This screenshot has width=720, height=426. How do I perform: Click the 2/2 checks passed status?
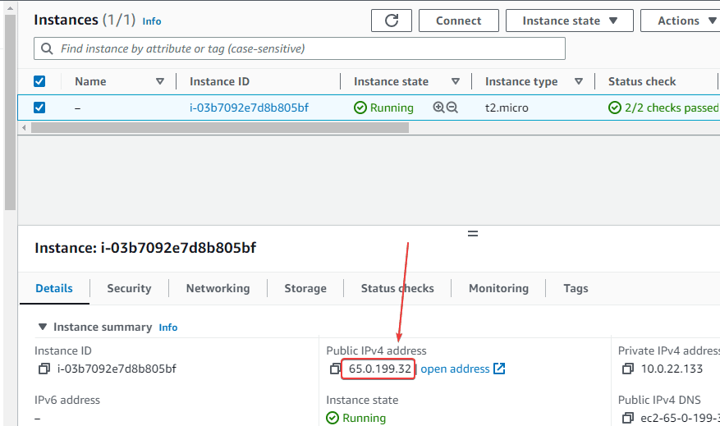(663, 108)
